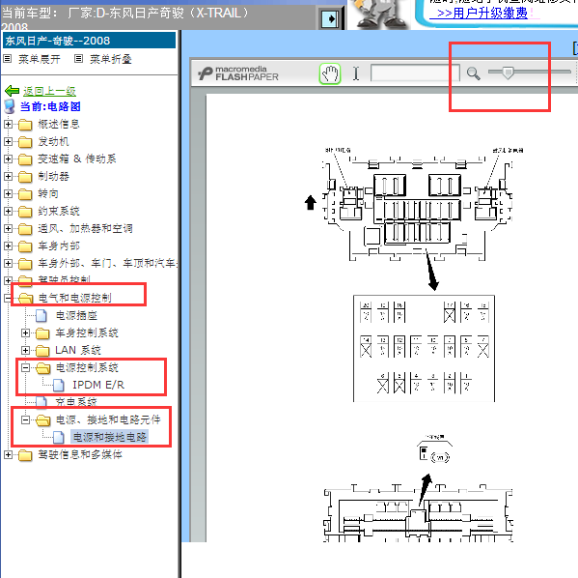Click the 菜单折叠 list icon
The image size is (578, 578).
click(78, 59)
